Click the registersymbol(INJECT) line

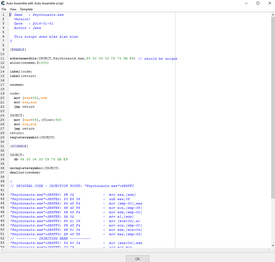tap(32, 137)
